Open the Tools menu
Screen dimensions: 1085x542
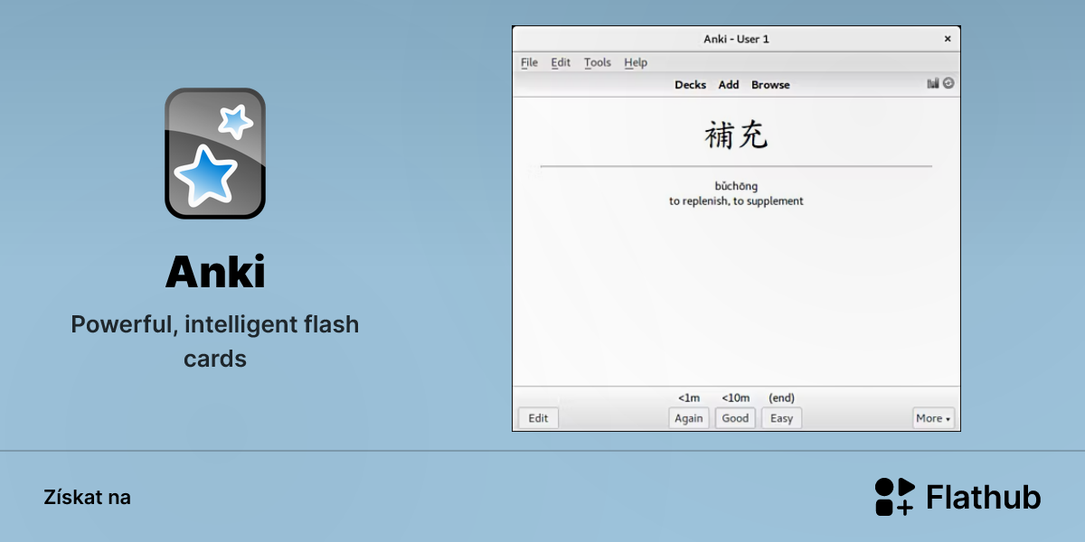(x=598, y=62)
